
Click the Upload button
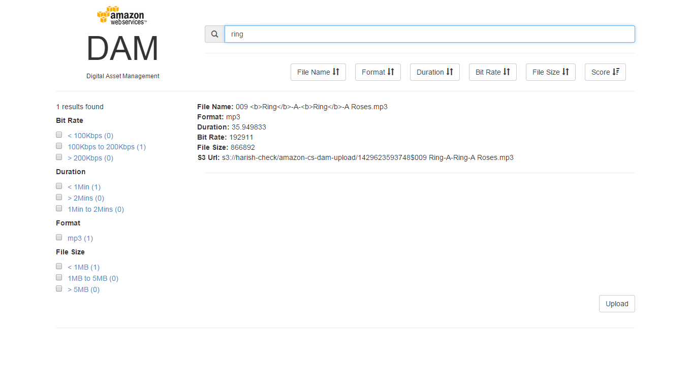click(x=617, y=304)
